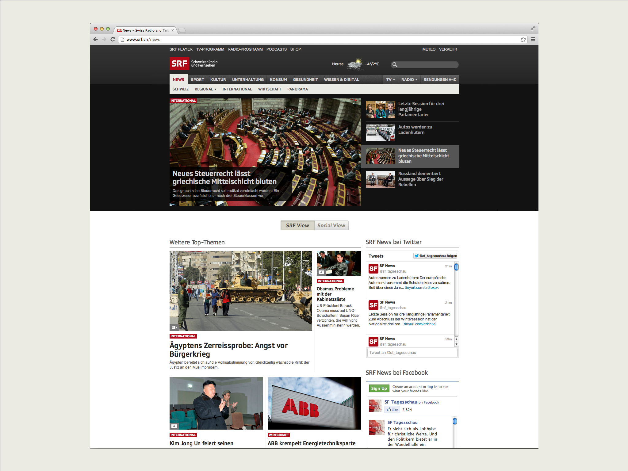
Task: Click video icon on Egypt photo
Action: point(174,327)
